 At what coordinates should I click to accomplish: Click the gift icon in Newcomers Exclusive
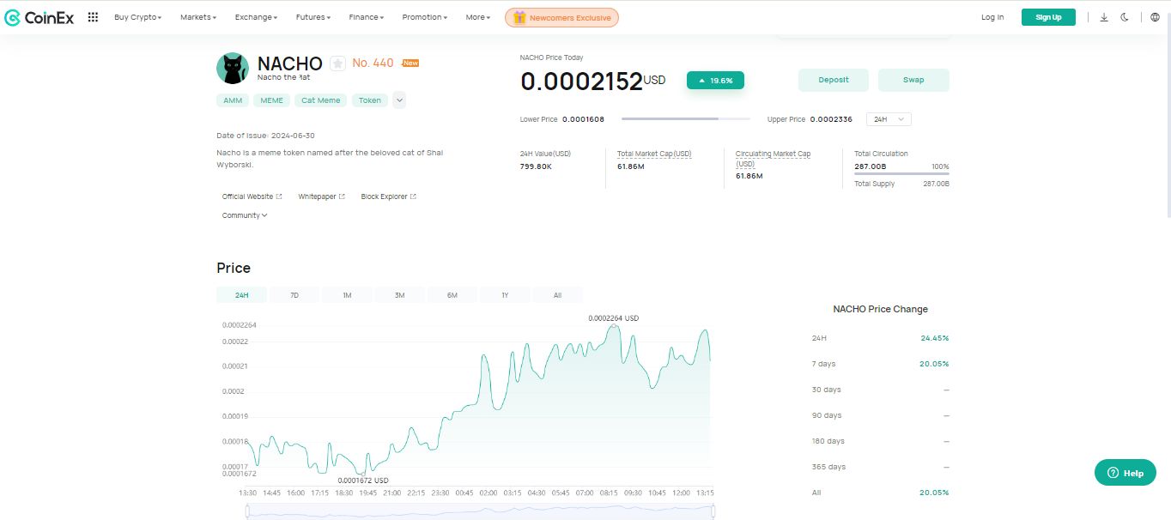click(519, 17)
